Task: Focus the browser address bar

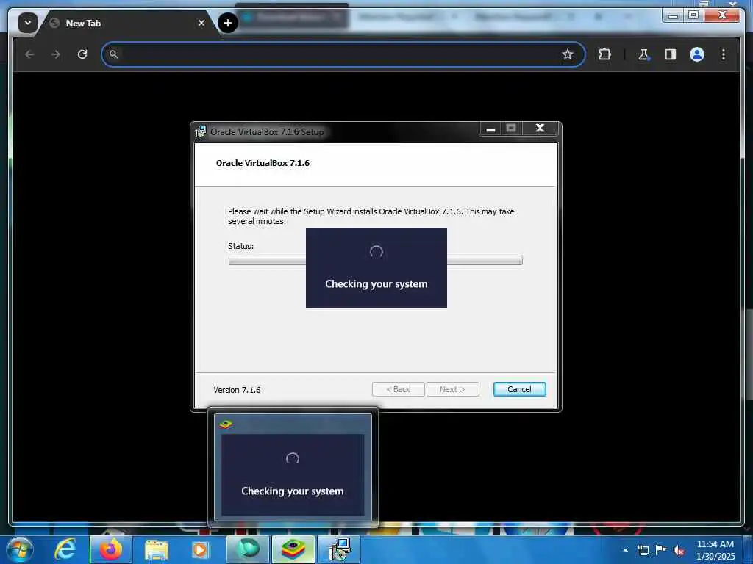Action: click(x=336, y=54)
